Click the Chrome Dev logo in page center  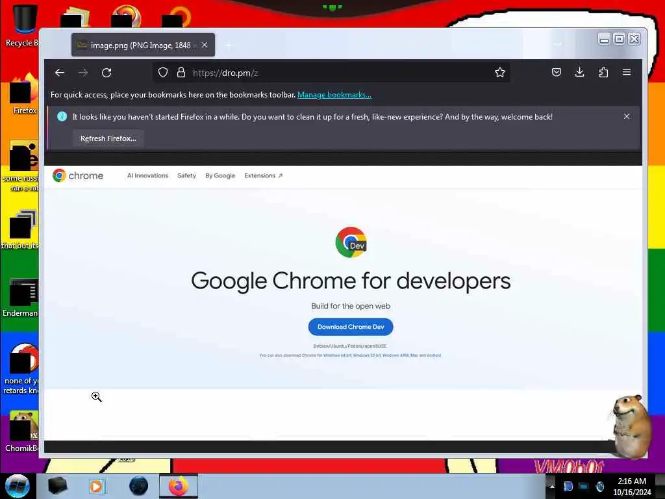pyautogui.click(x=351, y=242)
